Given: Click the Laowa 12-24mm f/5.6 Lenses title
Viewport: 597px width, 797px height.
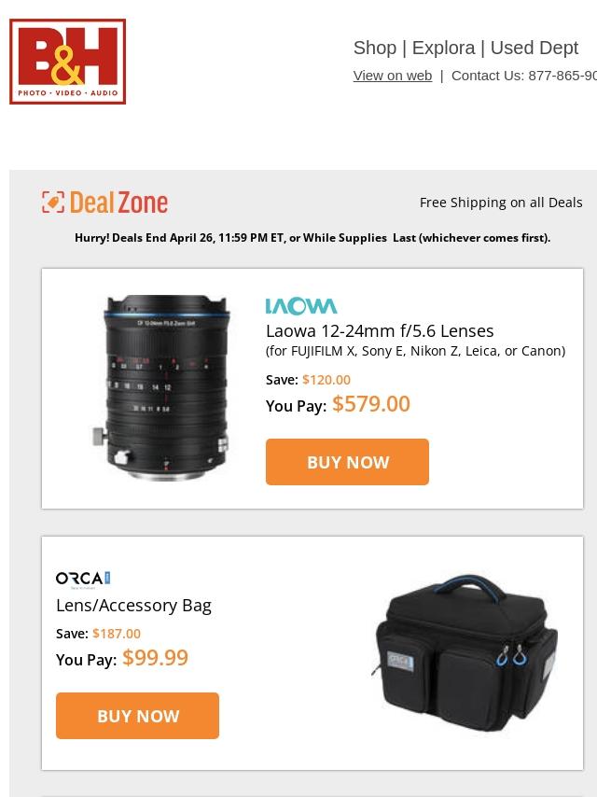Looking at the screenshot, I should (x=380, y=331).
